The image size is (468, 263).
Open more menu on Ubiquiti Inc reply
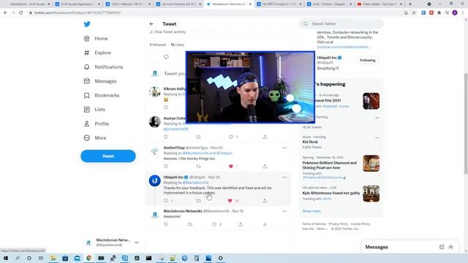284,178
